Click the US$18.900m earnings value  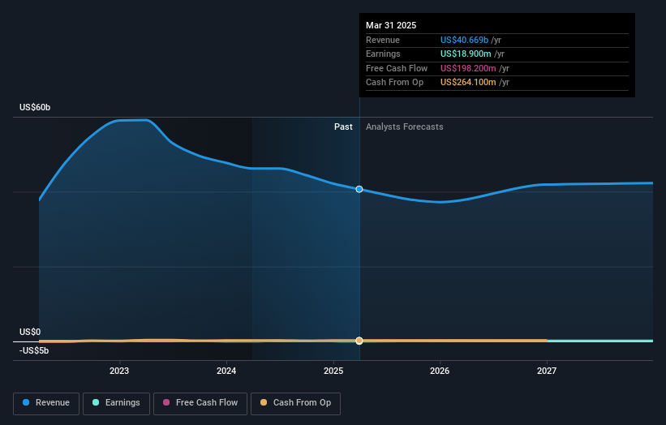tap(466, 54)
